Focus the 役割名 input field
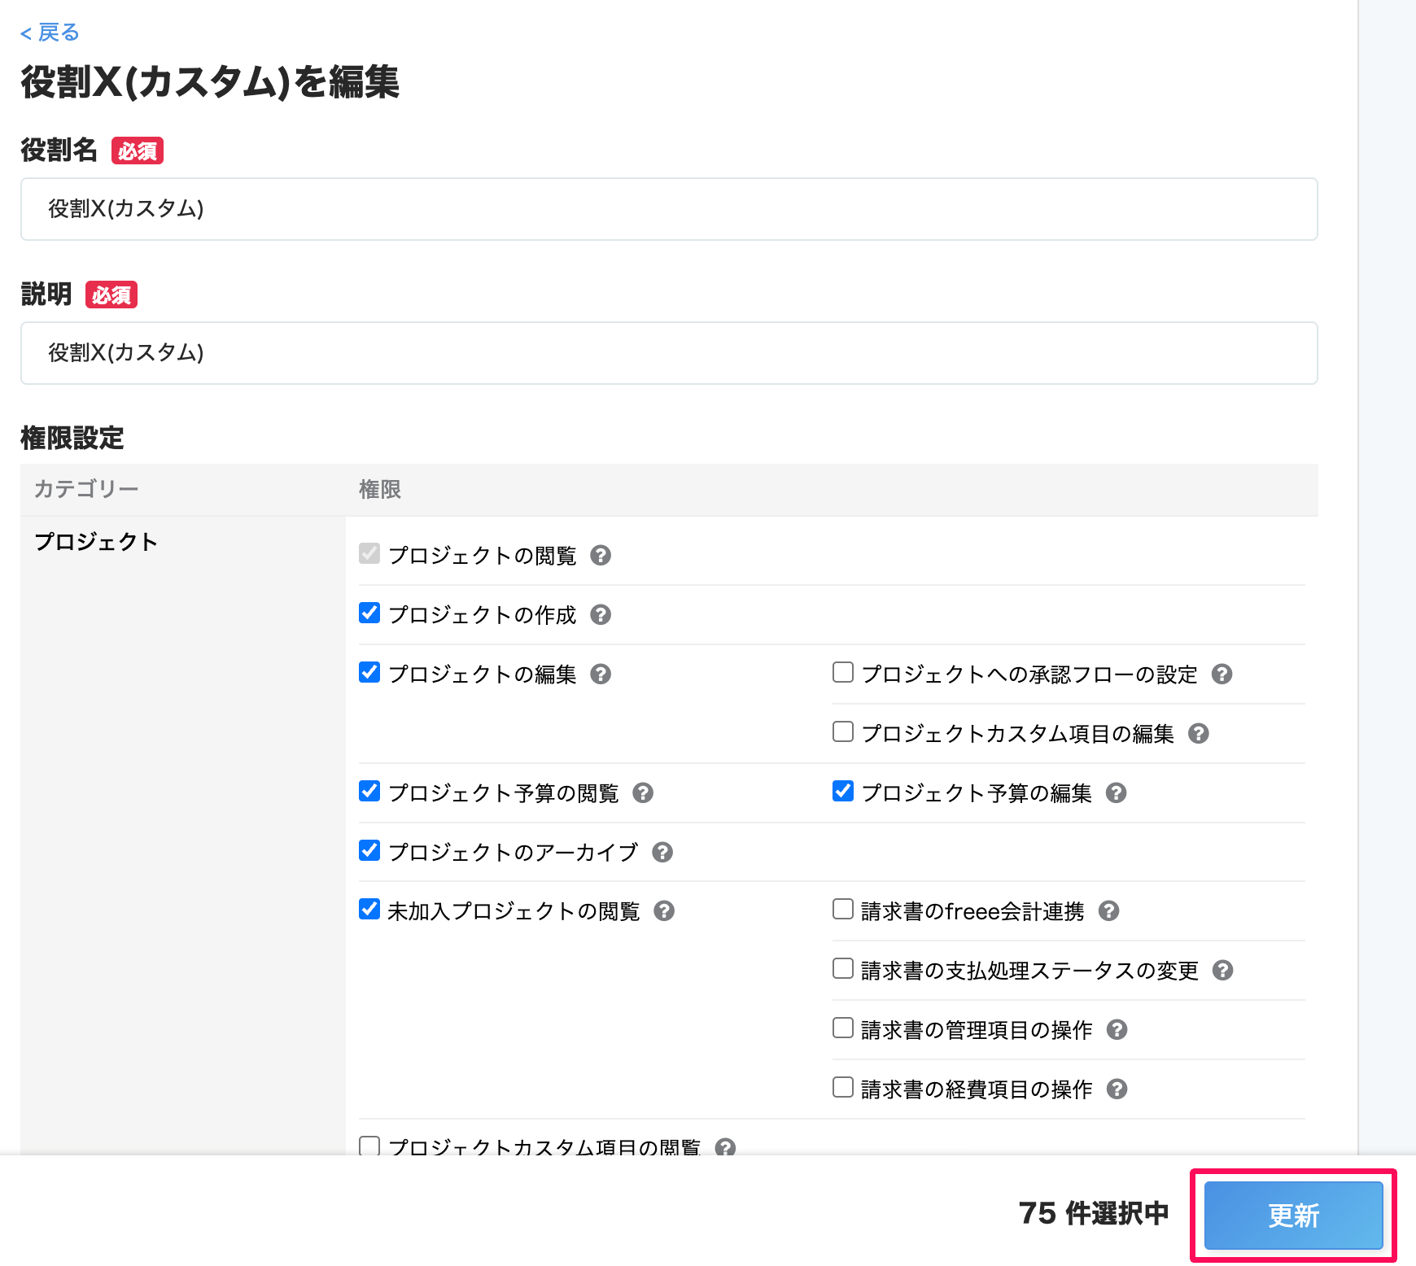1416x1266 pixels. tap(669, 209)
